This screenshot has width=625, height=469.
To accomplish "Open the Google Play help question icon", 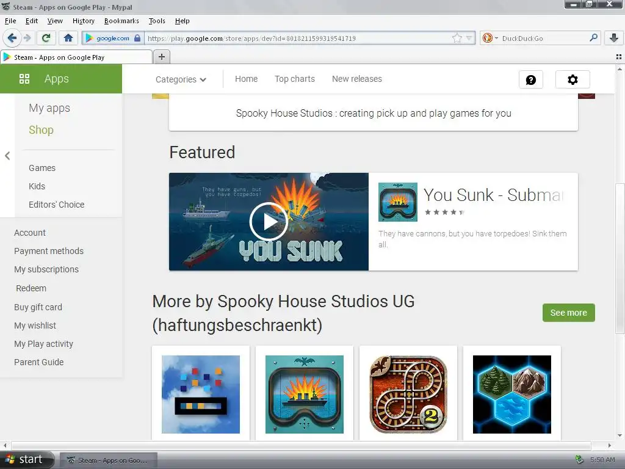I will (530, 79).
